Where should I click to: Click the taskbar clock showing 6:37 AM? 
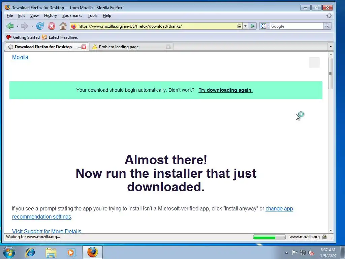click(327, 253)
